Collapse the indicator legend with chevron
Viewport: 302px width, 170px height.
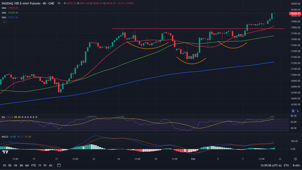pyautogui.click(x=4, y=22)
